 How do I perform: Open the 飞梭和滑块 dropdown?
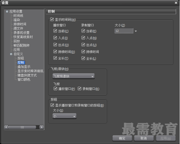pyautogui.click(x=73, y=76)
